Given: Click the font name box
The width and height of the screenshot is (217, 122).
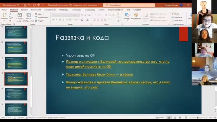Looking at the screenshot, I should coord(62,15).
